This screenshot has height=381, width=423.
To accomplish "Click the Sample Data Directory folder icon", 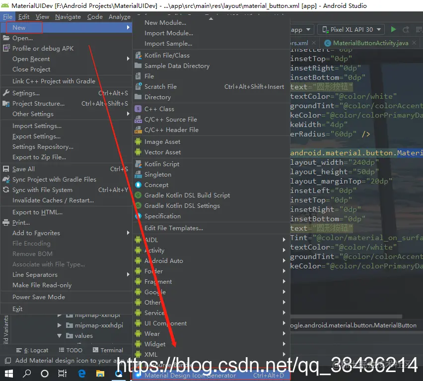I will coord(138,65).
